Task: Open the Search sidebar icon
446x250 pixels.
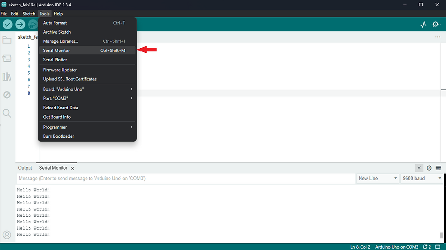Action: coord(7,113)
